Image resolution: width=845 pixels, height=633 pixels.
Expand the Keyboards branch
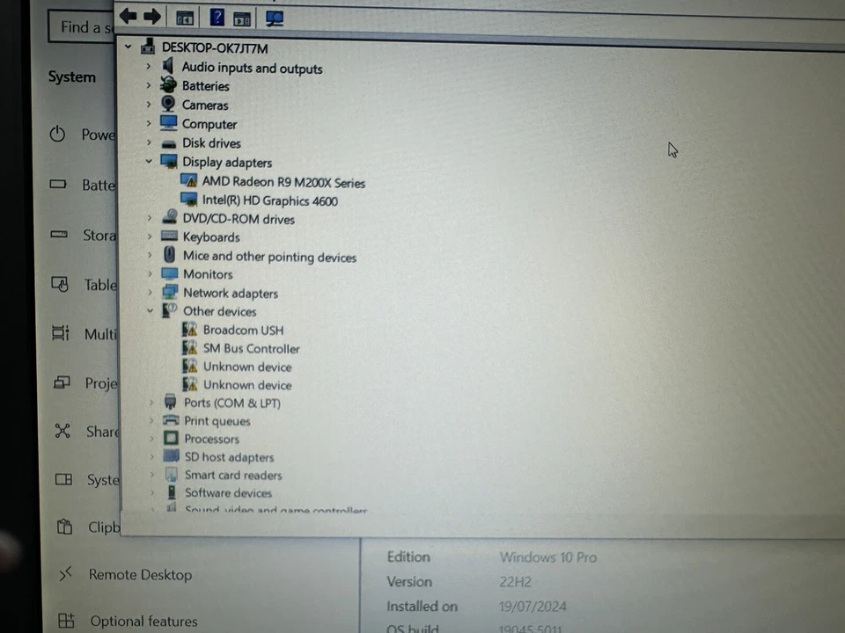point(150,236)
